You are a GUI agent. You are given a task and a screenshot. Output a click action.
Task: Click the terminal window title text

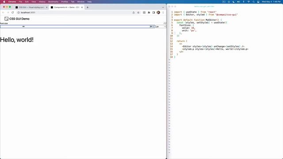[x=204, y=7]
